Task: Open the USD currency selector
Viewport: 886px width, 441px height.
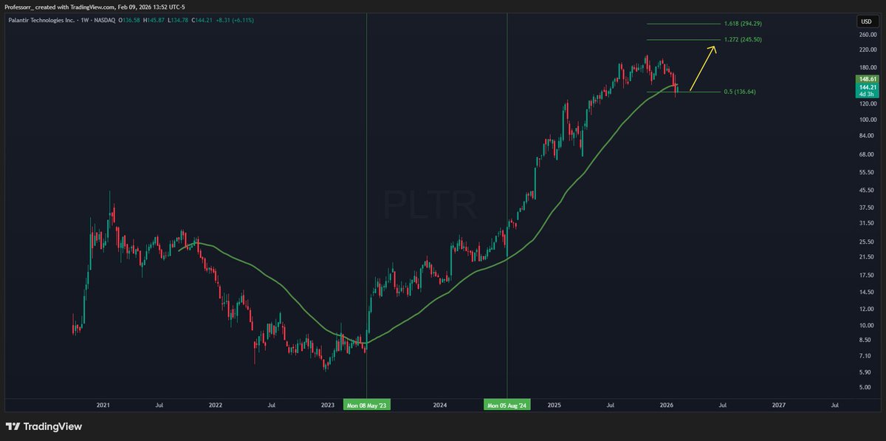Action: point(867,21)
